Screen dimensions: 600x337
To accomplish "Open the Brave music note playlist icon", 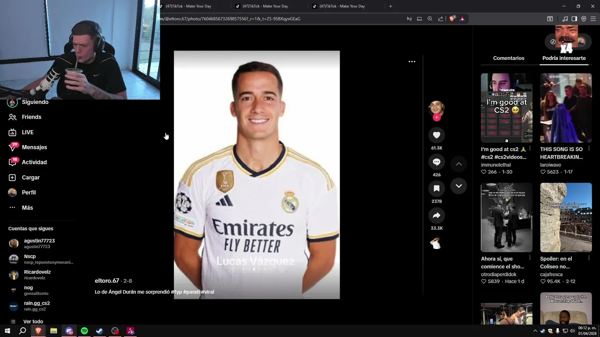I will point(565,19).
